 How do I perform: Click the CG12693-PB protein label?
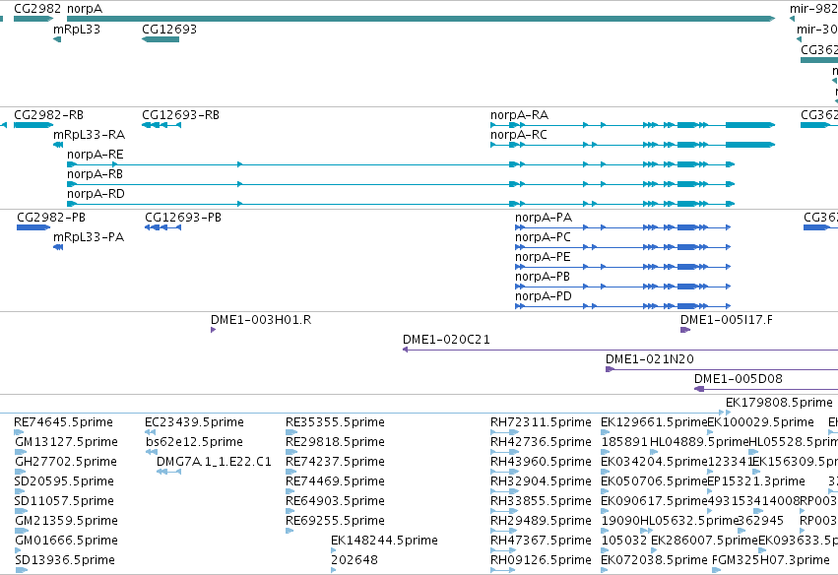tap(183, 218)
